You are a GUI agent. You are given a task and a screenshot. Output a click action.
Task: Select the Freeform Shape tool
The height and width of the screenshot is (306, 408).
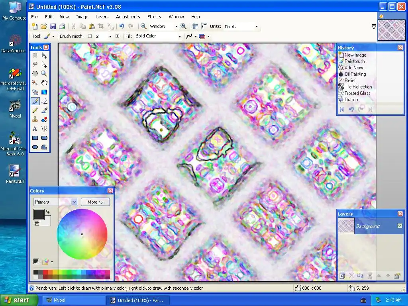click(x=44, y=147)
